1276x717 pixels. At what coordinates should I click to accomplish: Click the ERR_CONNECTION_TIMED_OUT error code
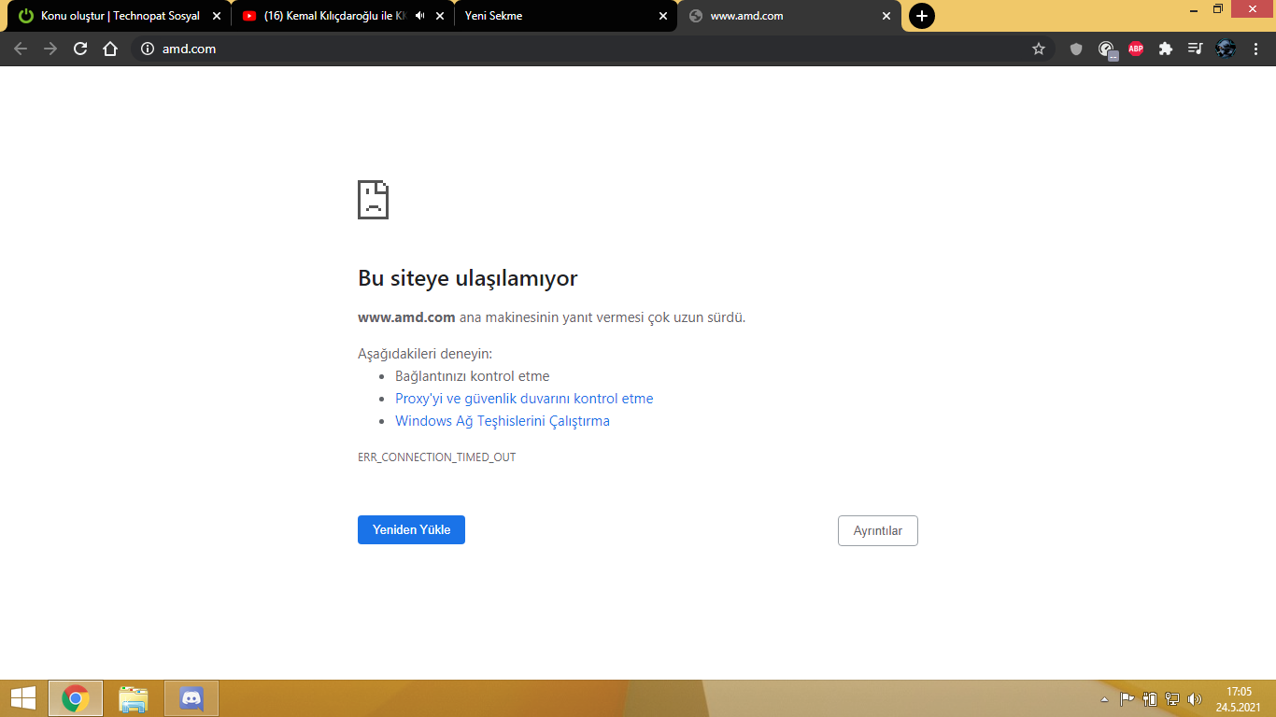pos(436,457)
